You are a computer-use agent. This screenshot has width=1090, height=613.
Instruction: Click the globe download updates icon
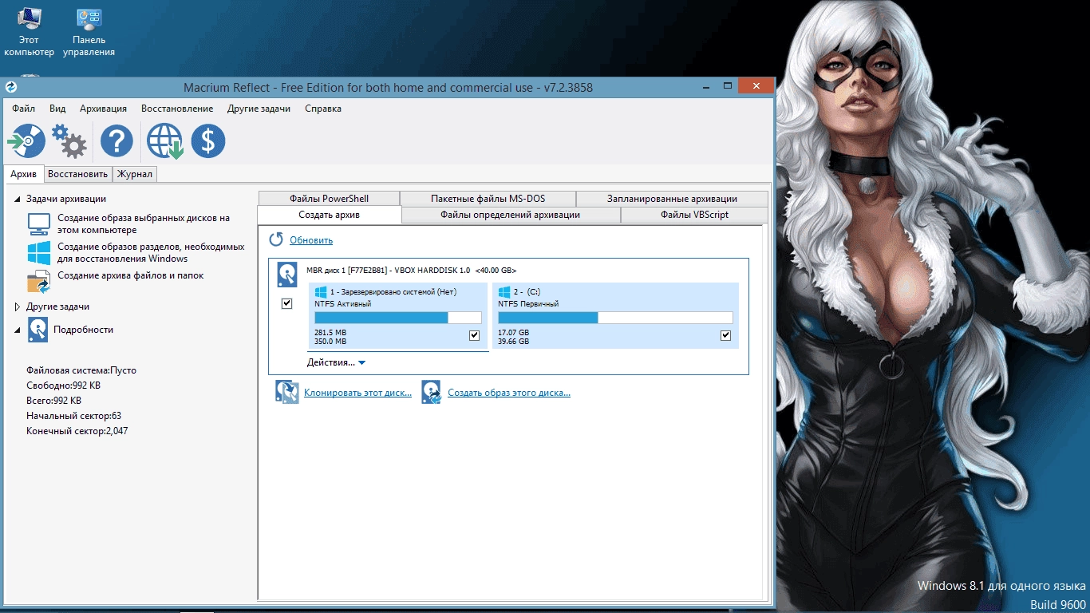point(164,142)
